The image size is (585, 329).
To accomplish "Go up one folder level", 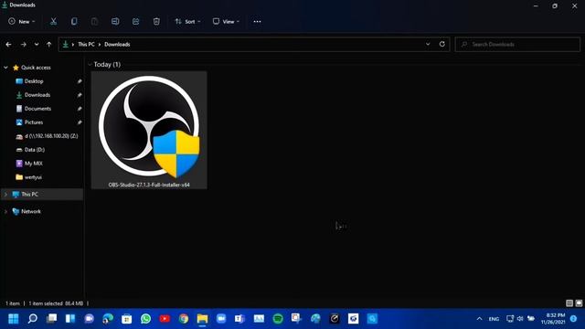I will click(x=48, y=45).
